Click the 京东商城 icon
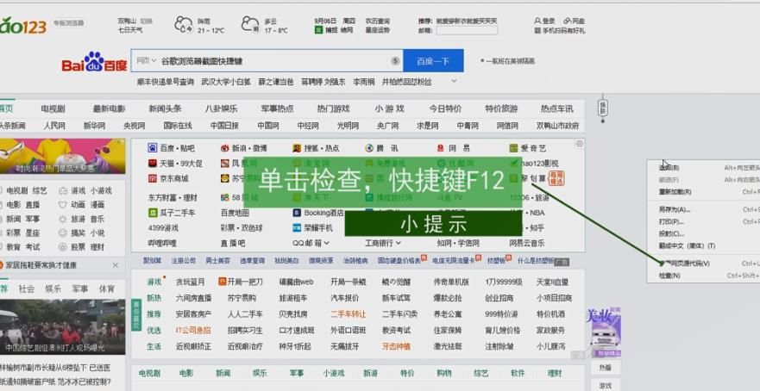The image size is (760, 391). [153, 178]
